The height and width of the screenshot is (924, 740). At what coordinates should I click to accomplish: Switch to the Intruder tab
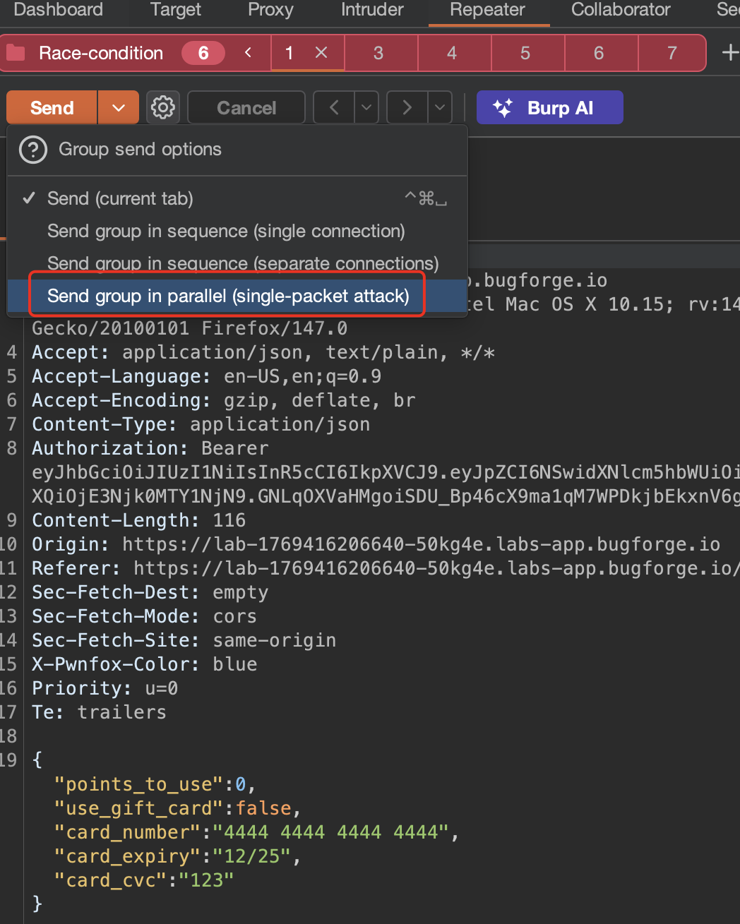pos(372,10)
